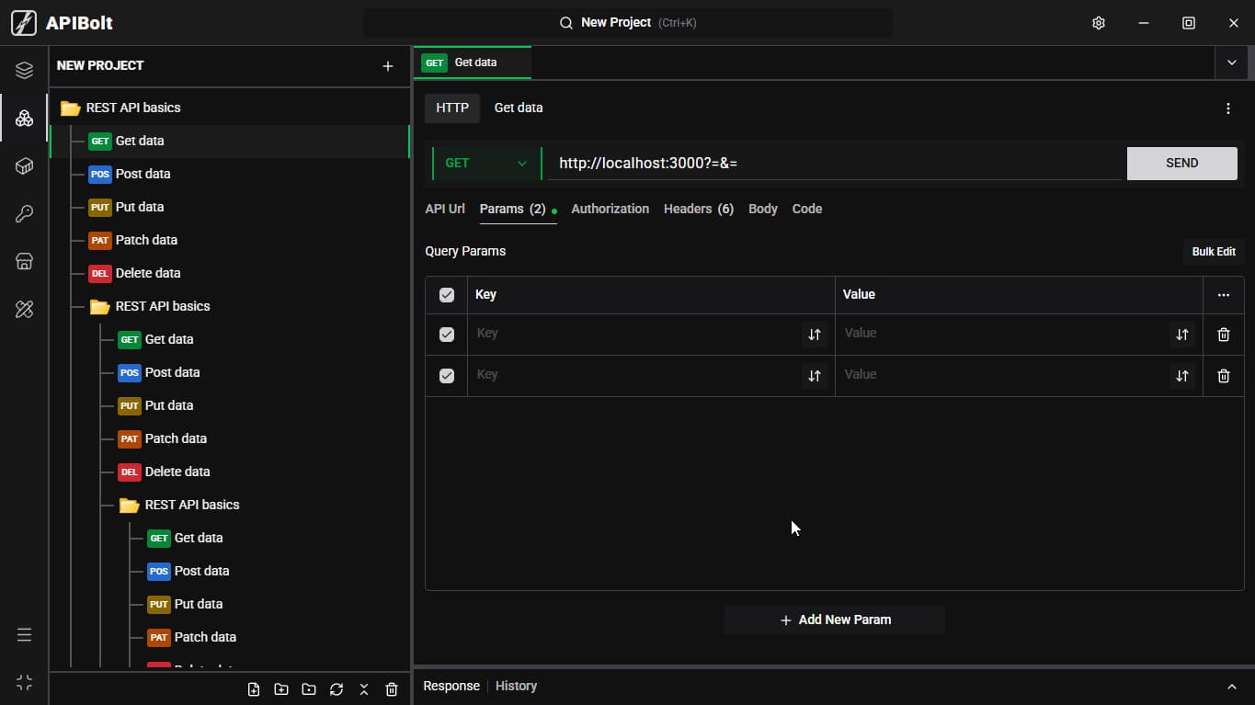The image size is (1255, 705).
Task: Uncheck the first query param row checkbox
Action: pyautogui.click(x=447, y=335)
